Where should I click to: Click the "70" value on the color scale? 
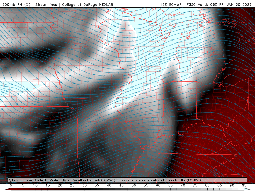point(183,185)
